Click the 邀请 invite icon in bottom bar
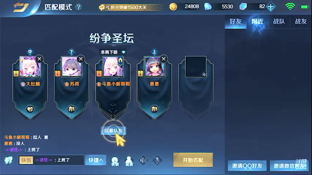The height and width of the screenshot is (175, 312). [129, 161]
